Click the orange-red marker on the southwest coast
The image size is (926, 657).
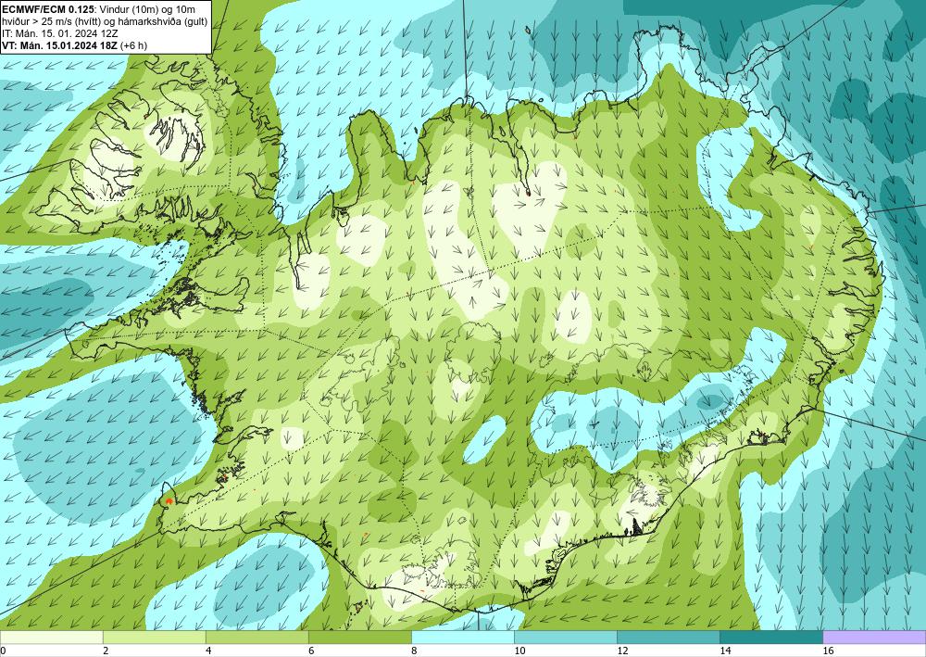[169, 501]
